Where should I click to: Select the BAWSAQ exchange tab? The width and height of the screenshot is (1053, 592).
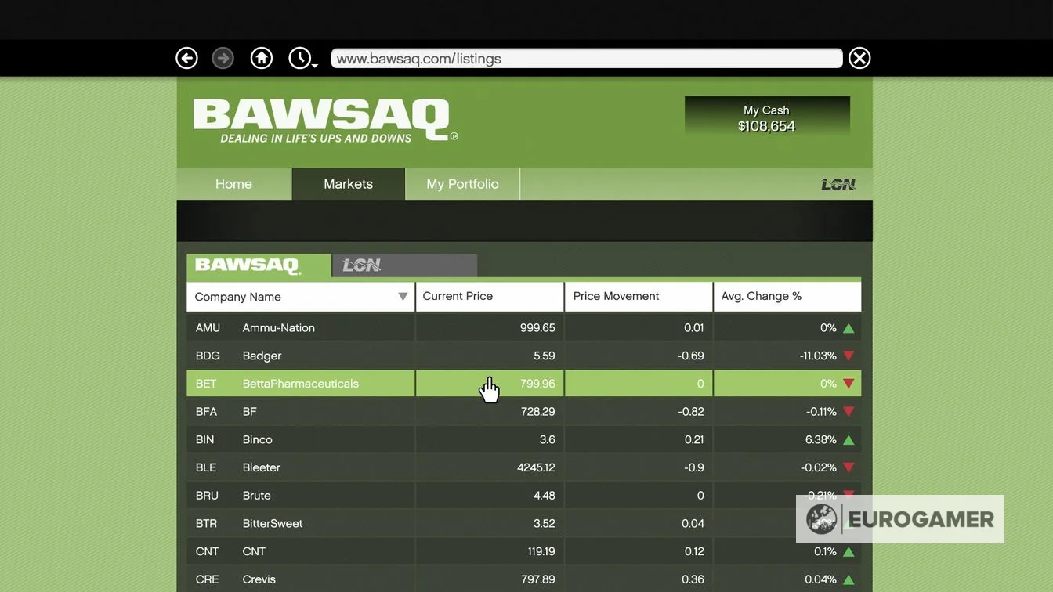click(x=258, y=265)
